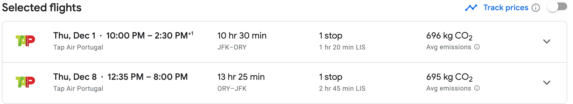The image size is (573, 104).
Task: Click the Selected flights heading
Action: tap(42, 8)
